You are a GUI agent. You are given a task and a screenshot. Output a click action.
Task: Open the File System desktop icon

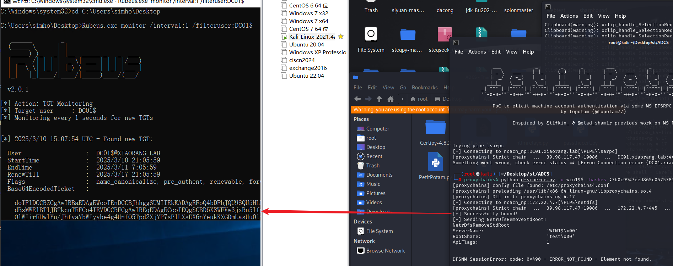tap(371, 34)
